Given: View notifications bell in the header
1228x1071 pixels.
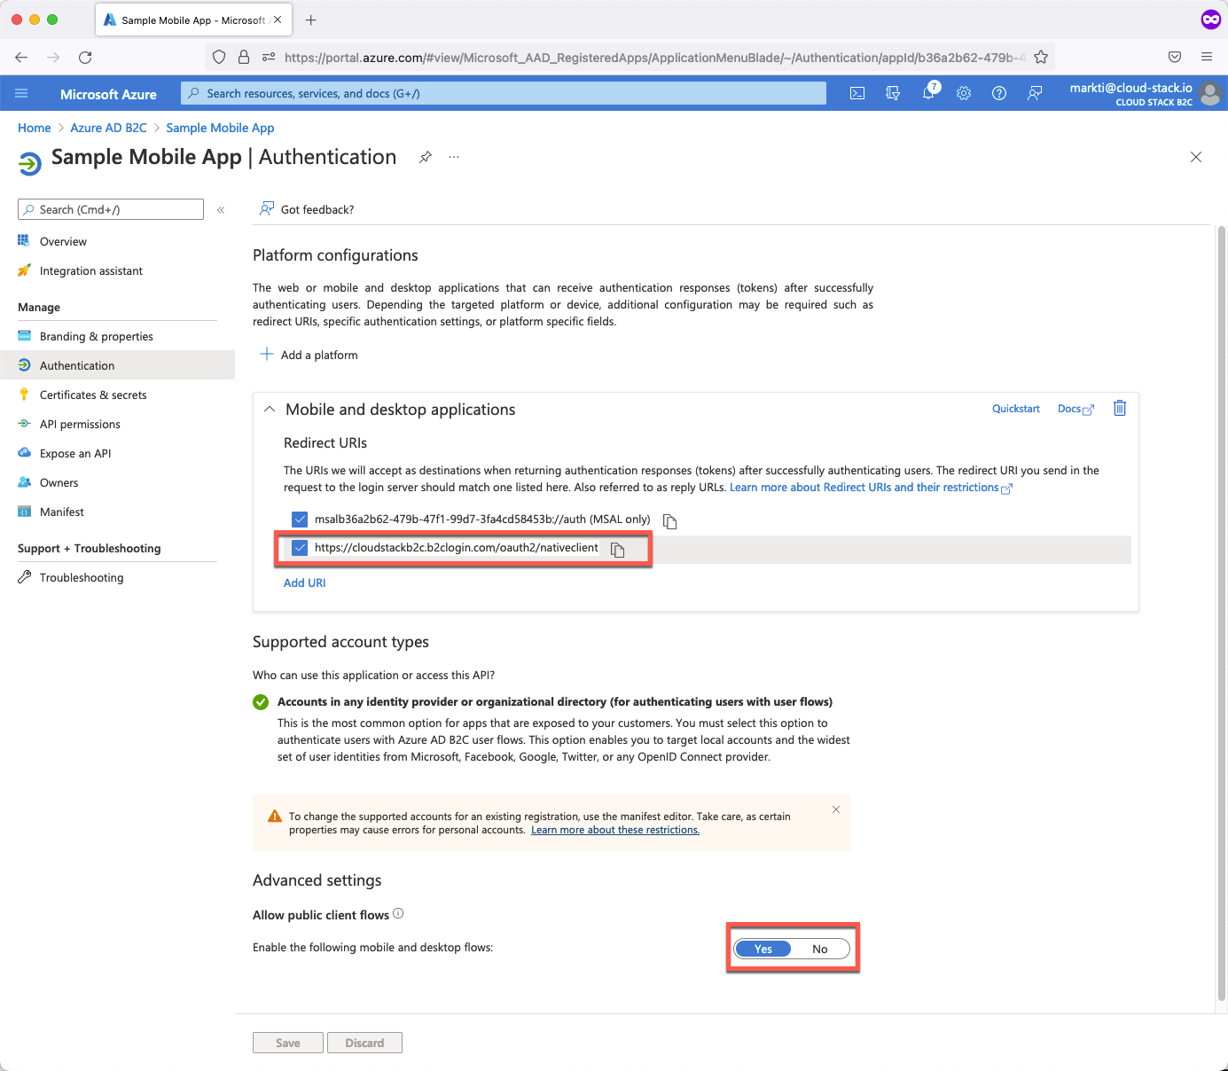Looking at the screenshot, I should point(928,93).
